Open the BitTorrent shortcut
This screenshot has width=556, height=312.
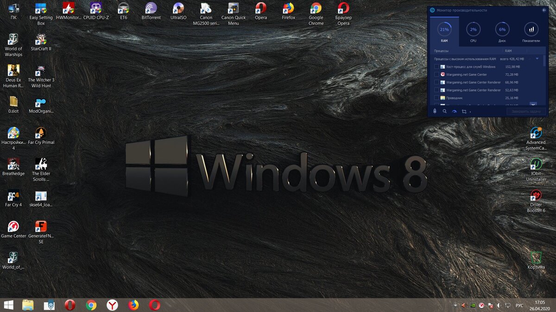pyautogui.click(x=151, y=12)
